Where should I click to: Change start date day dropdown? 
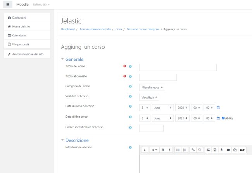pyautogui.click(x=145, y=108)
